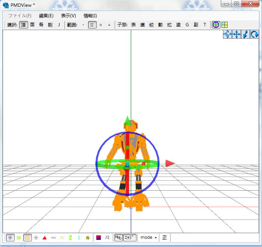This screenshot has height=247, width=262.
Task: Open the 編集(E) menu
Action: (46, 16)
